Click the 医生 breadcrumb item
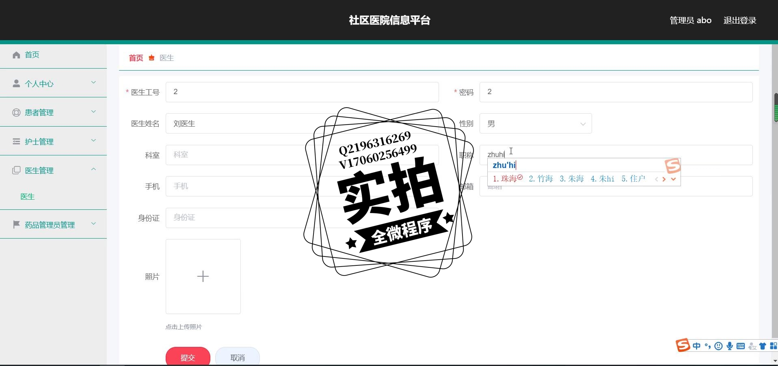778x366 pixels. 166,58
